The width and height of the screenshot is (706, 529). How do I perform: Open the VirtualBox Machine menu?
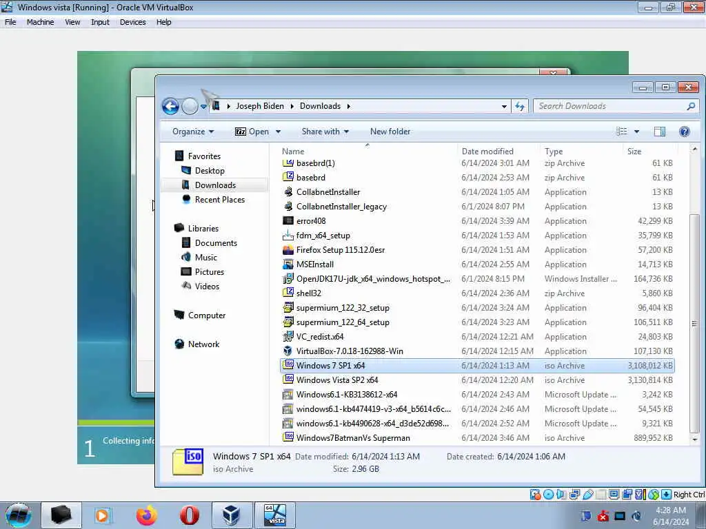click(x=40, y=22)
